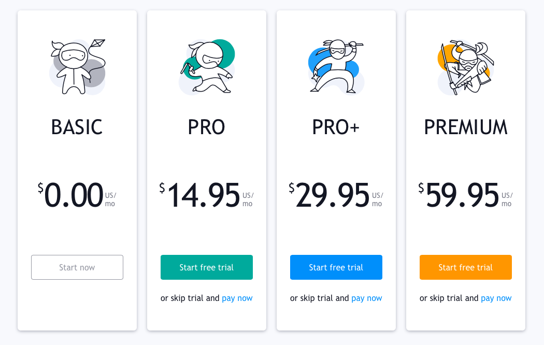
Task: Start free trial for the Pro plan
Action: point(207,267)
